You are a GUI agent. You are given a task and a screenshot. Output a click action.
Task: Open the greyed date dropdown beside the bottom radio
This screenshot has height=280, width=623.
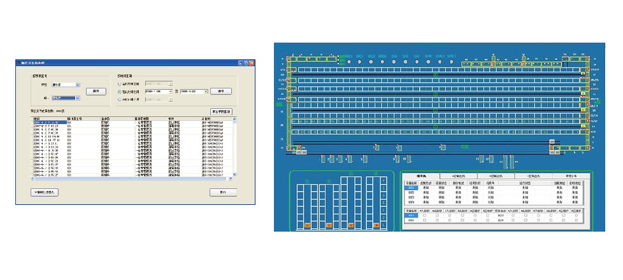[x=171, y=100]
